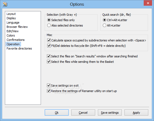
Task: Click the Ok button
Action: point(57,112)
